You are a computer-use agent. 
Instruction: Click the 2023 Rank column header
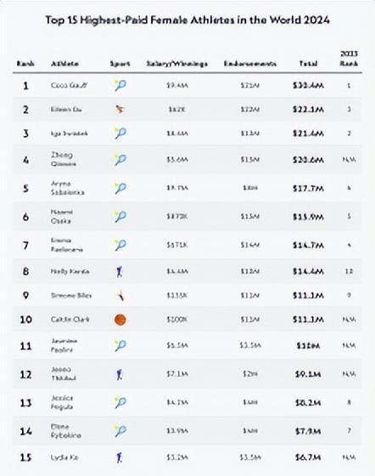[349, 59]
